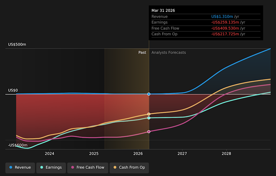Toggle the Revenue legend series
The height and width of the screenshot is (176, 276).
[20, 168]
